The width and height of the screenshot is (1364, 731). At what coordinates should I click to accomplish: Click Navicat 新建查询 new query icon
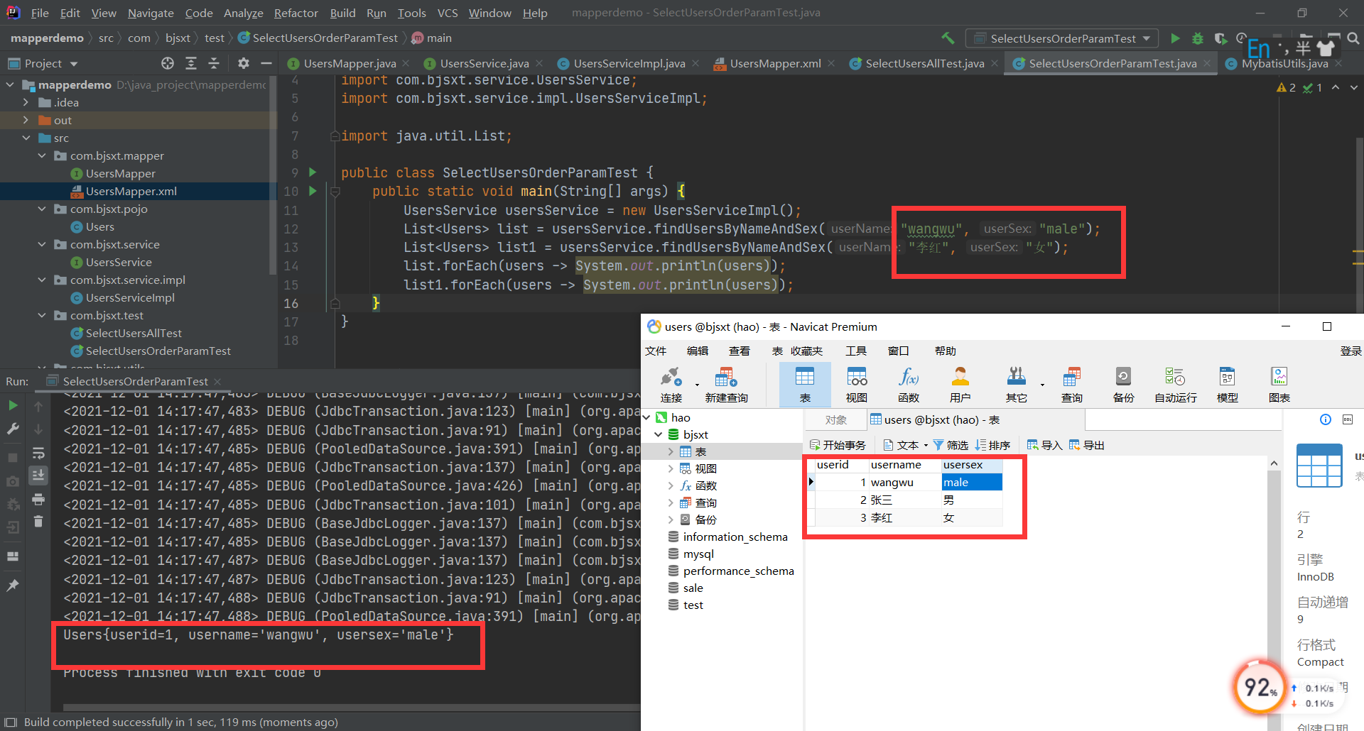click(726, 385)
